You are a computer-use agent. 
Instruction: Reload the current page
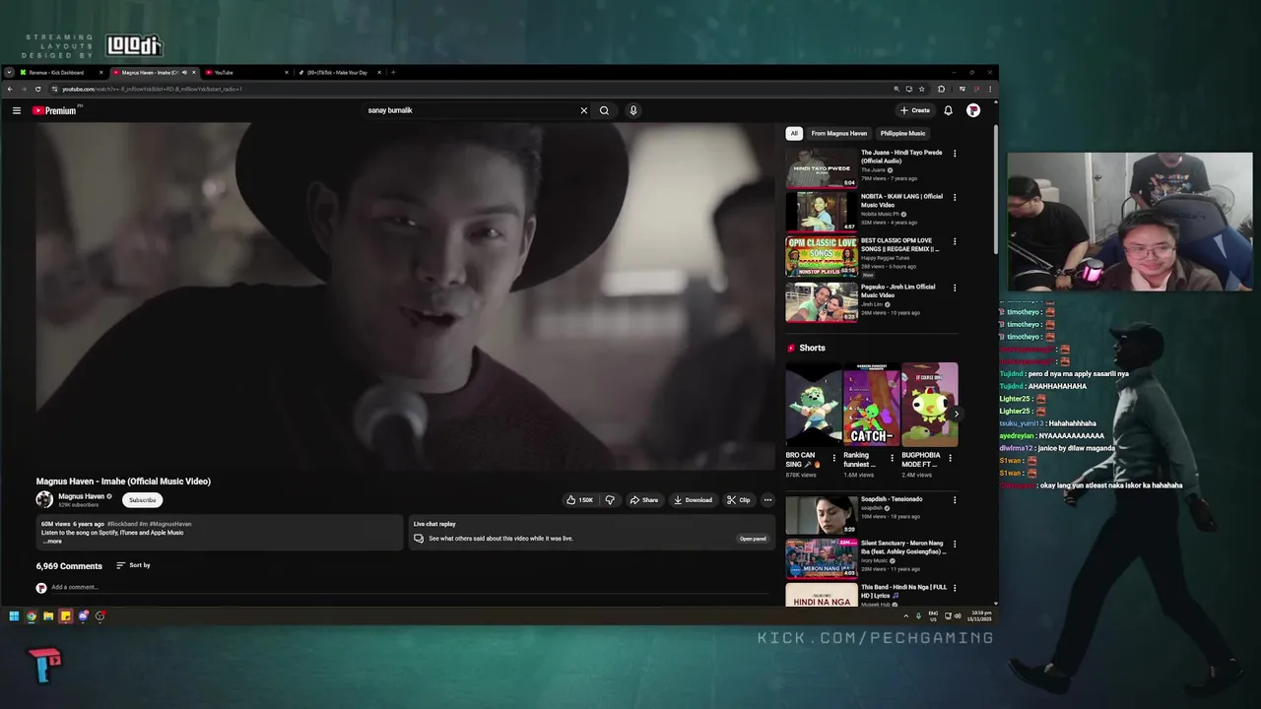pyautogui.click(x=37, y=89)
